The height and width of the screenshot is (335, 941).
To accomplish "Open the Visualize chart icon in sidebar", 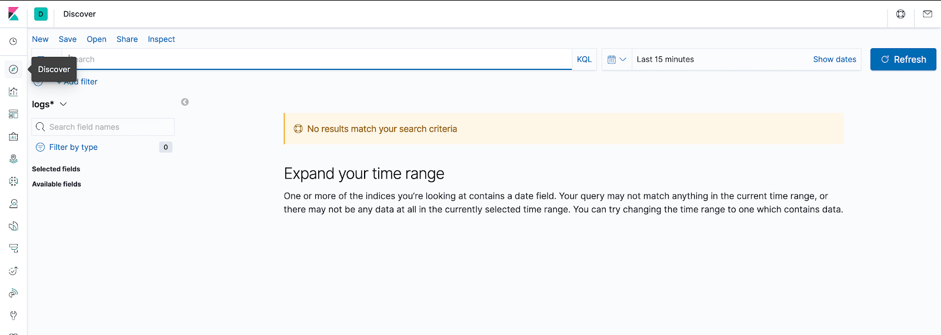I will pyautogui.click(x=14, y=92).
